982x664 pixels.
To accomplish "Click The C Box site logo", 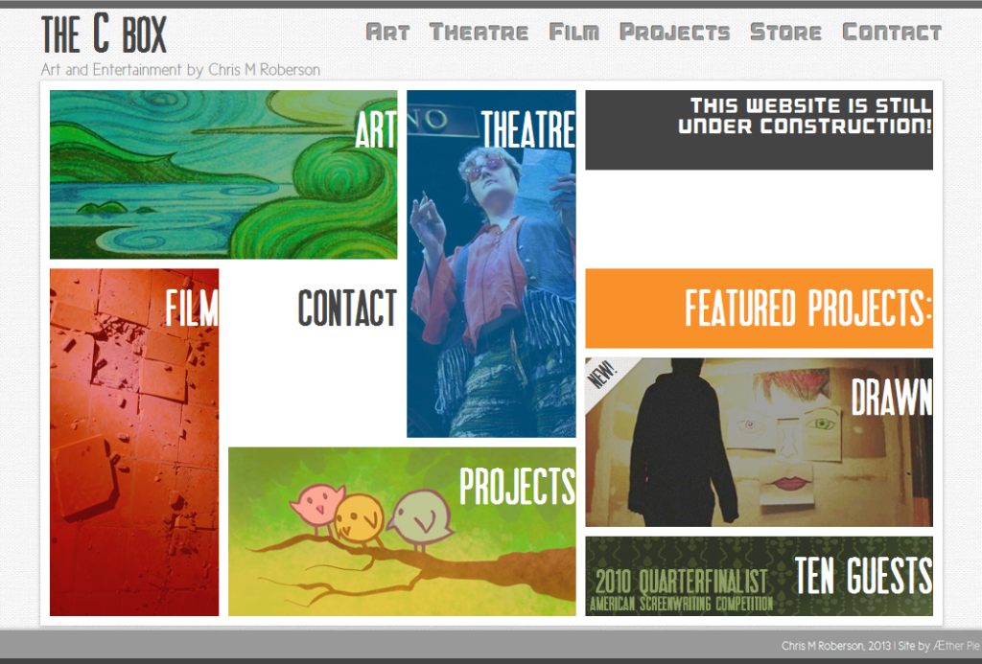I will pos(104,34).
